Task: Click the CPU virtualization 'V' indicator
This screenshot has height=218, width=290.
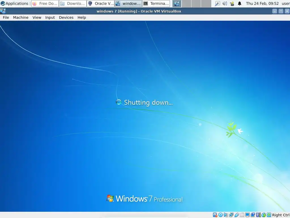Action: tap(258, 215)
